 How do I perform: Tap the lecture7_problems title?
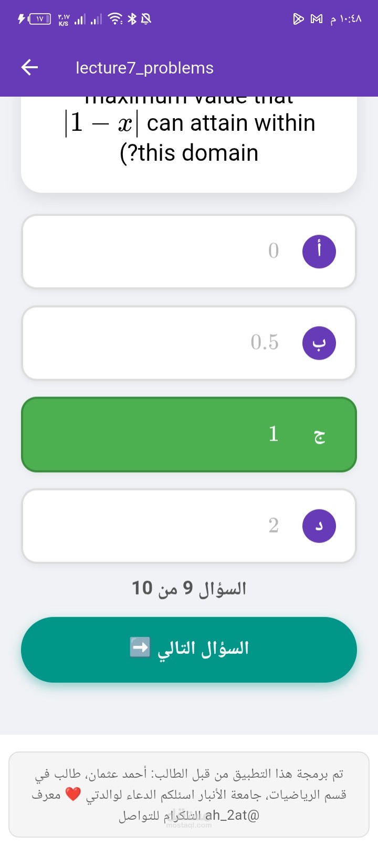[145, 68]
